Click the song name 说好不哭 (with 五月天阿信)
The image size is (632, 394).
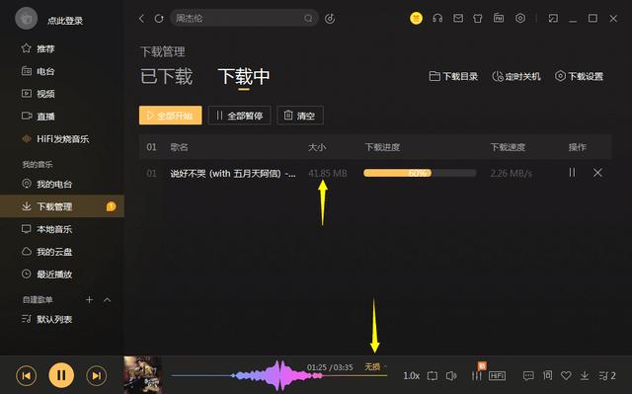pyautogui.click(x=233, y=173)
